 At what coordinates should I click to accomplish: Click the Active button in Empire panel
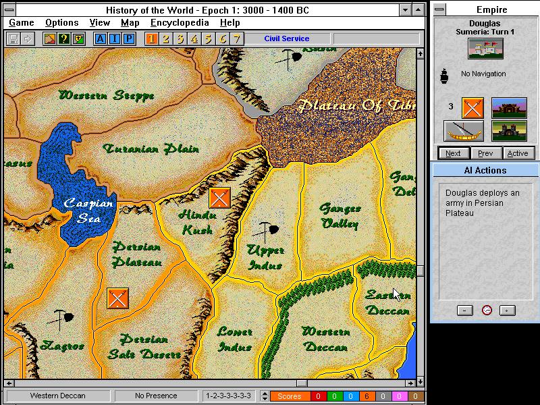click(518, 153)
